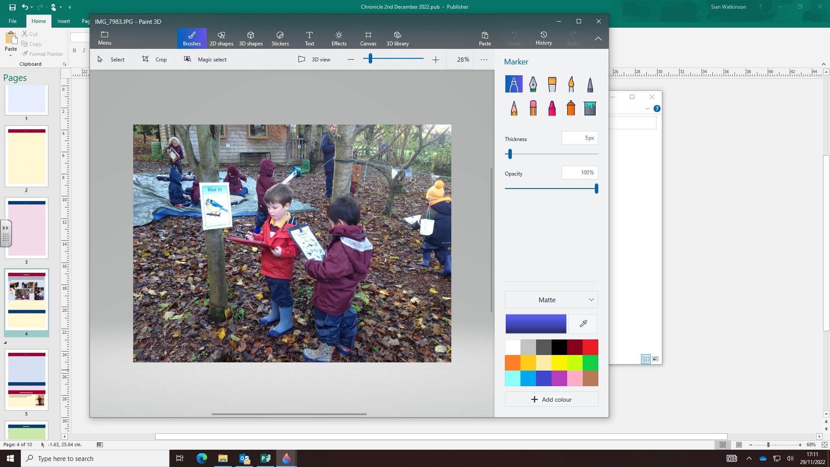This screenshot has height=467, width=830.
Task: Toggle 3D view mode
Action: coord(314,59)
